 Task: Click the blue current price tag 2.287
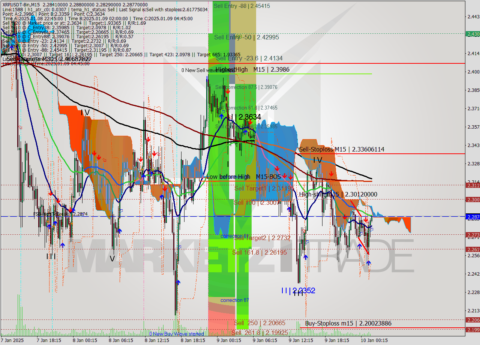point(472,217)
